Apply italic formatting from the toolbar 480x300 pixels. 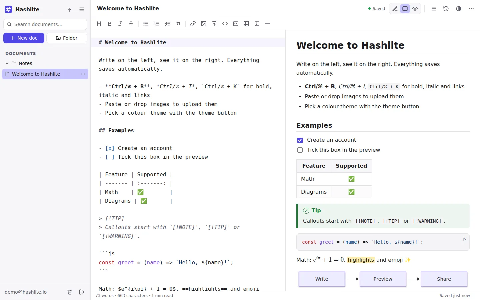pos(120,24)
